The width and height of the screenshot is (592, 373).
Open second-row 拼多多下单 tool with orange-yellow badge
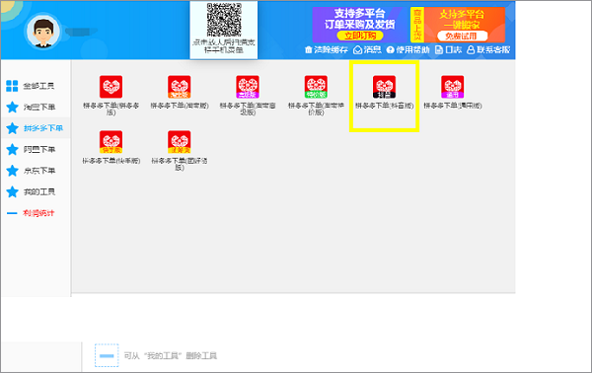click(x=180, y=141)
